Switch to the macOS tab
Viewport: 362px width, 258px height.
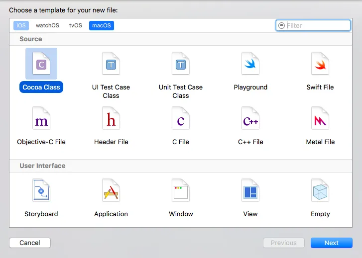coord(102,25)
